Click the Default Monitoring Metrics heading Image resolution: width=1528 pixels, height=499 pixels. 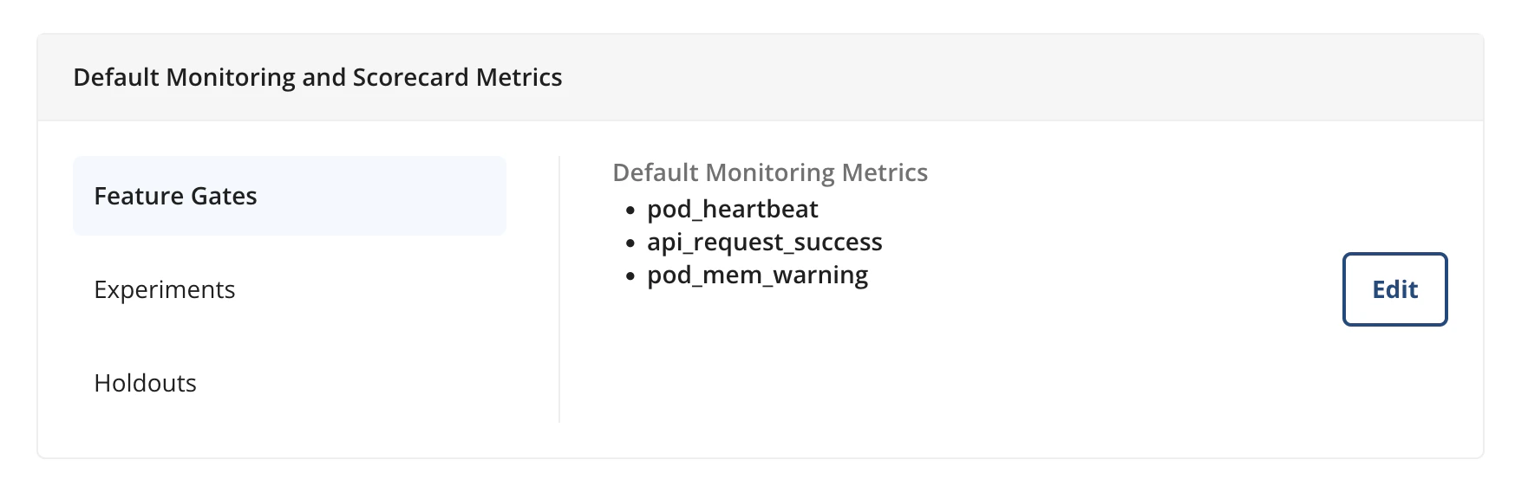tap(770, 172)
